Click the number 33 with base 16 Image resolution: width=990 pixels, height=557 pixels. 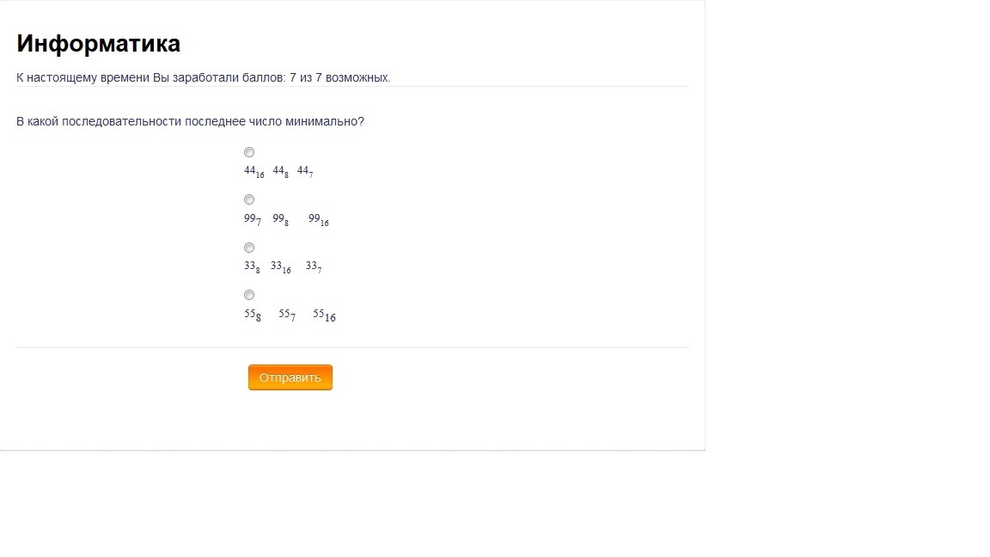281,267
